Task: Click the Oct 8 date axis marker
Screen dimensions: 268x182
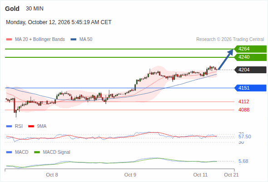Action: click(x=52, y=175)
